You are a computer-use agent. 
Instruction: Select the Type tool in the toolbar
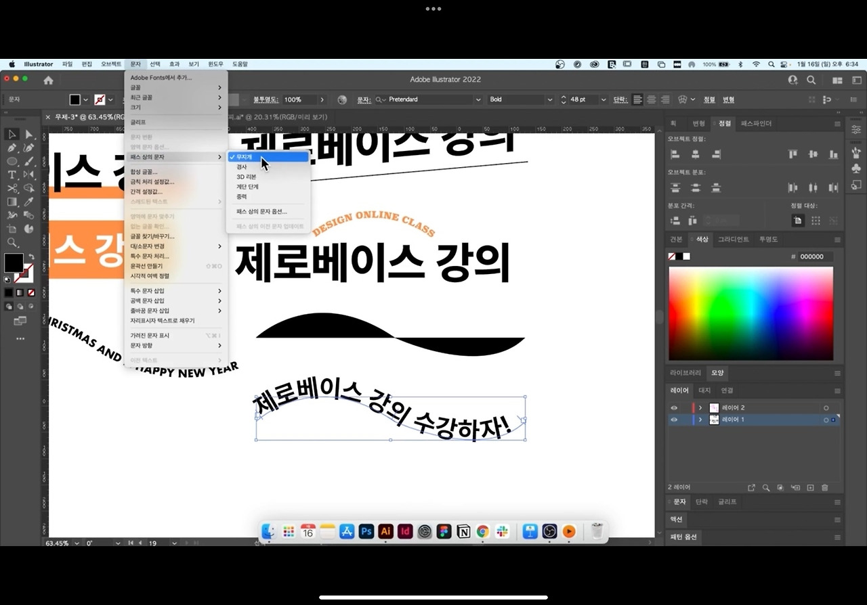click(12, 175)
